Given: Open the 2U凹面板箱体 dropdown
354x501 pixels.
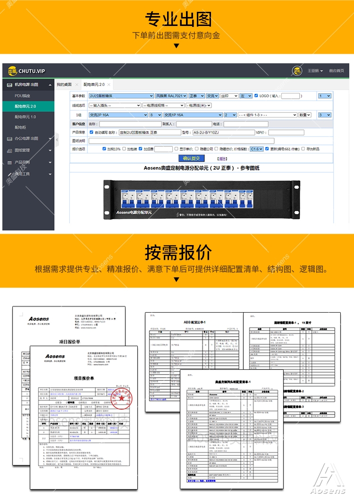Looking at the screenshot, I should [x=121, y=96].
